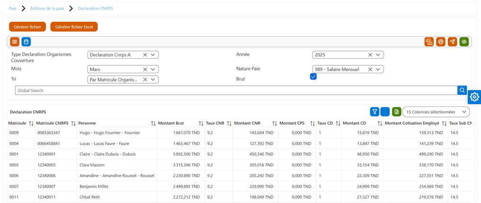This screenshot has height=203, width=481.
Task: Click Matricule CNRPS value 0065363347
Action: click(x=49, y=132)
